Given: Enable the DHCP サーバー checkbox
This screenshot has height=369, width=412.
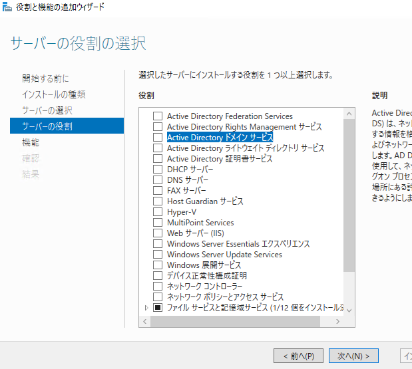Looking at the screenshot, I should pyautogui.click(x=158, y=170).
